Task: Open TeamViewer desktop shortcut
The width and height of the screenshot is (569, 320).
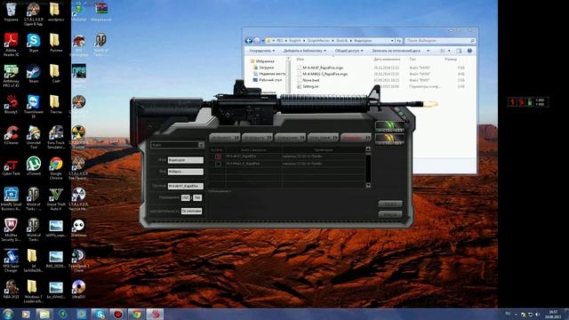Action: point(34,107)
